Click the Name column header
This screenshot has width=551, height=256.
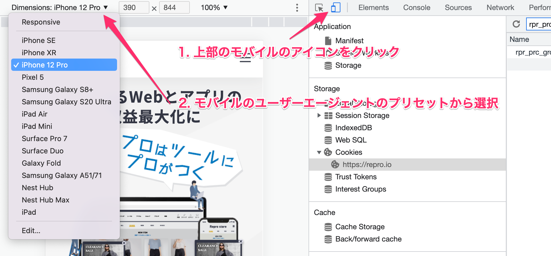coord(529,39)
